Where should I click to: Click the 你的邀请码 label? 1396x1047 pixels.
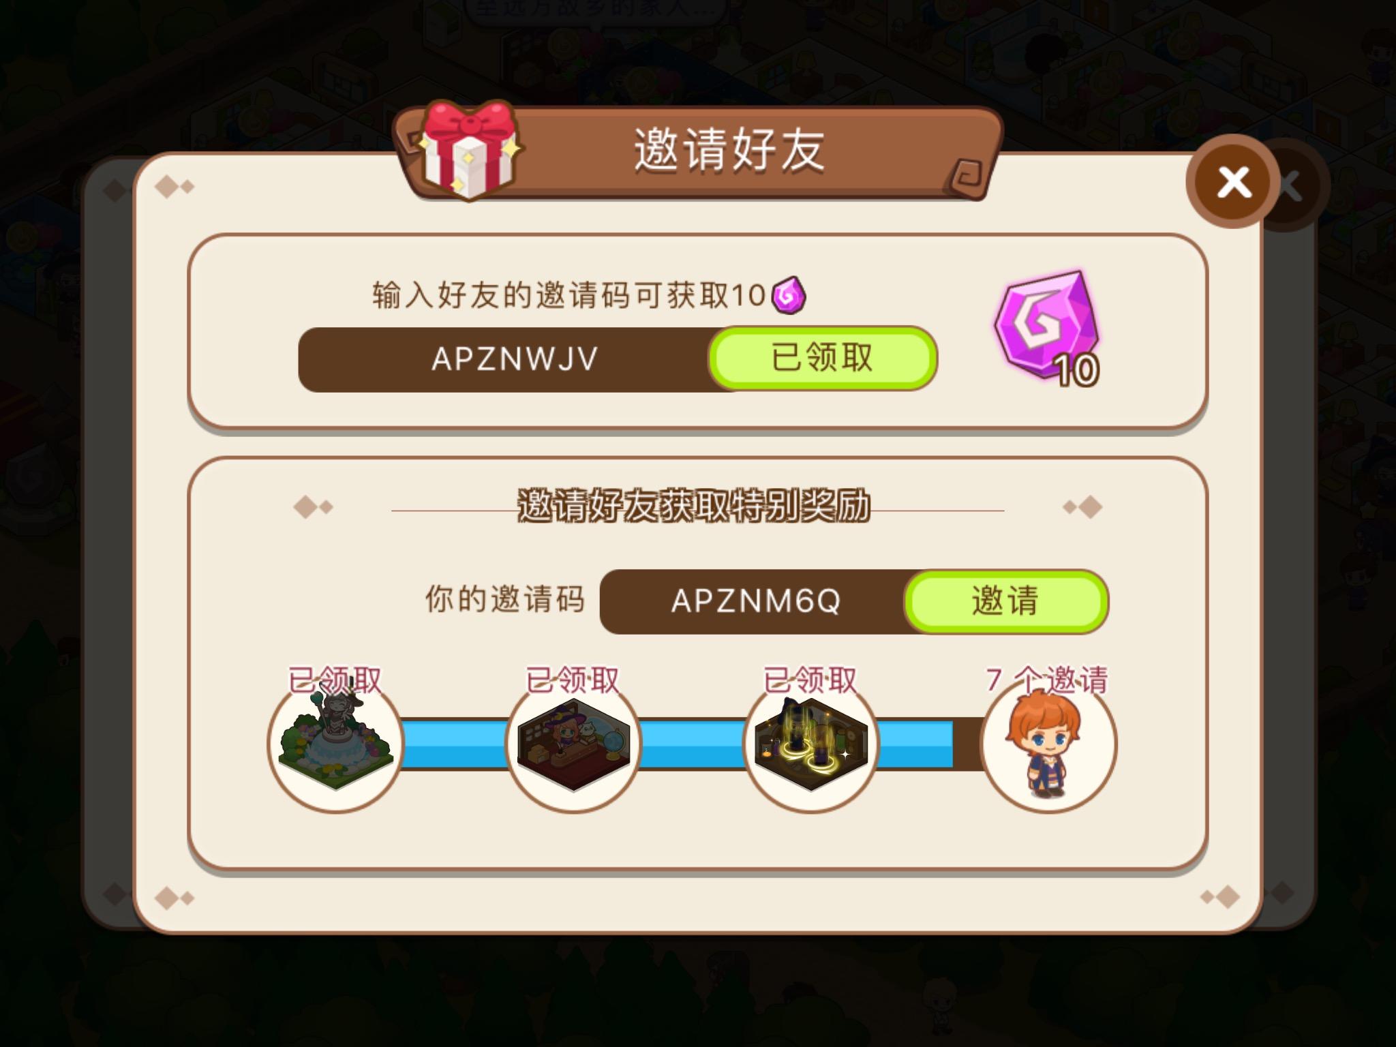tap(505, 599)
